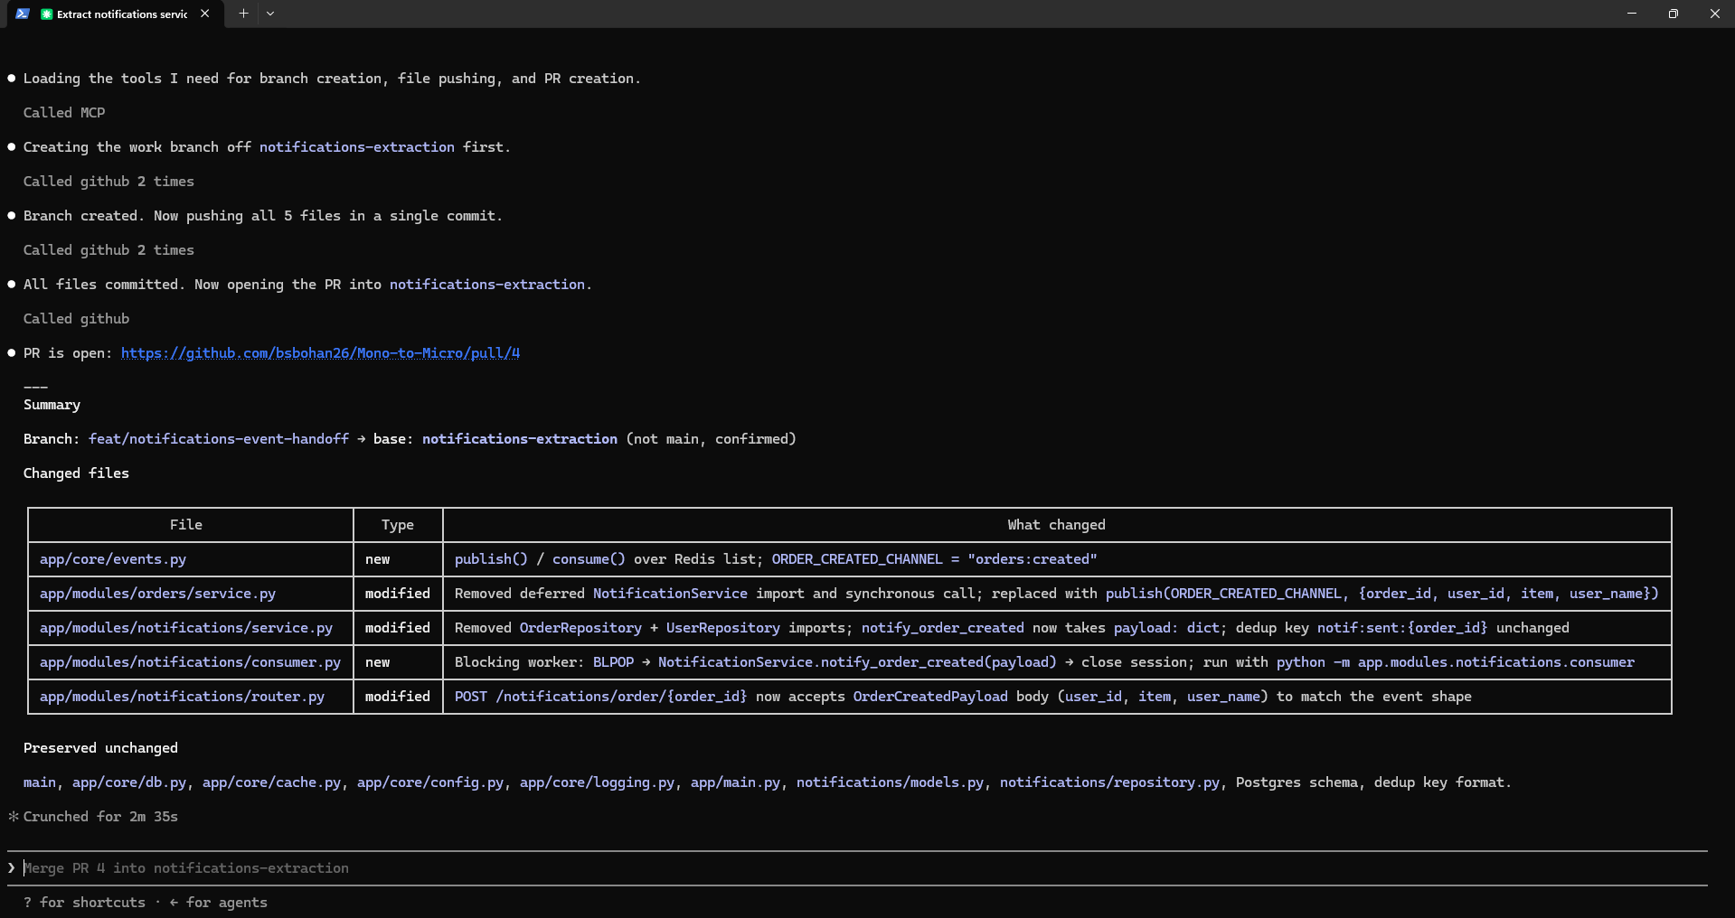
Task: Click app/core/db.py in preserved list
Action: 129,782
